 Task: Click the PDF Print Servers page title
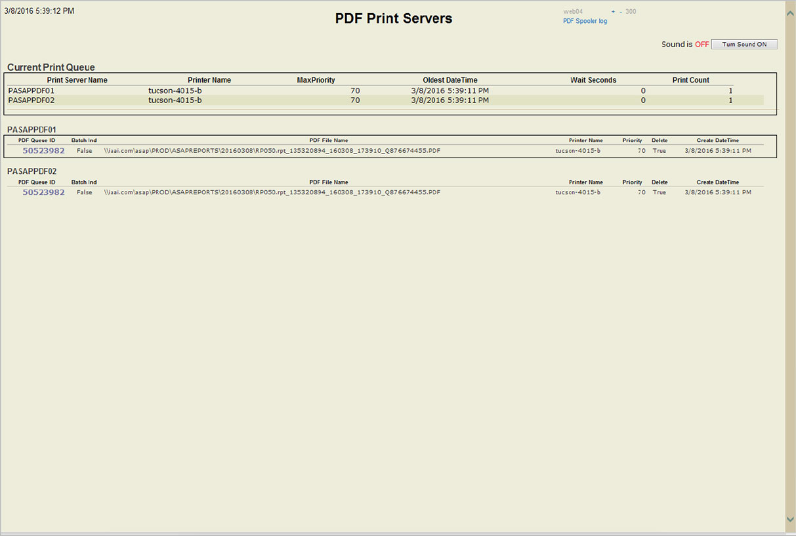coord(393,18)
